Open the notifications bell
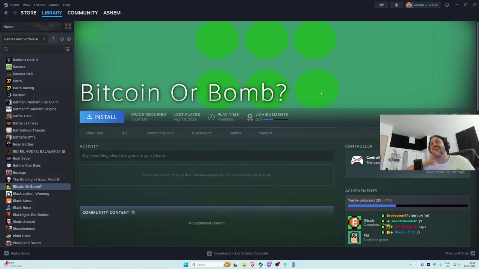 (396, 5)
